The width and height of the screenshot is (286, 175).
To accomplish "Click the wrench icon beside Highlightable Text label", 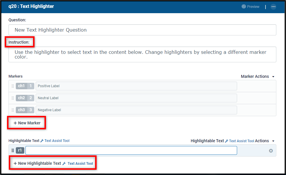I will 42,141.
